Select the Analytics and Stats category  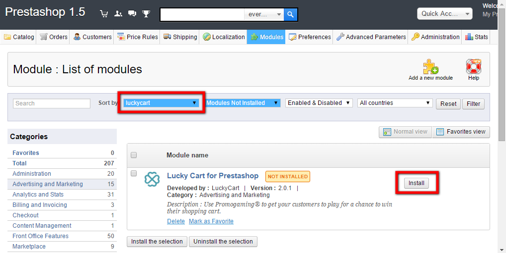click(38, 195)
